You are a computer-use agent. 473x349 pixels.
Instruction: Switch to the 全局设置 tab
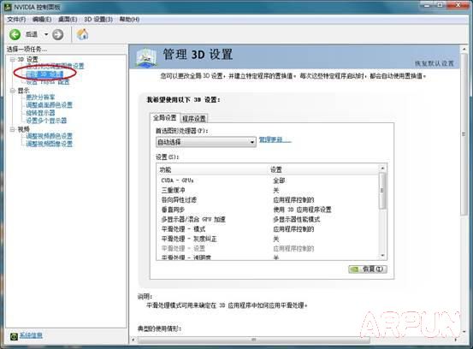[x=165, y=118]
